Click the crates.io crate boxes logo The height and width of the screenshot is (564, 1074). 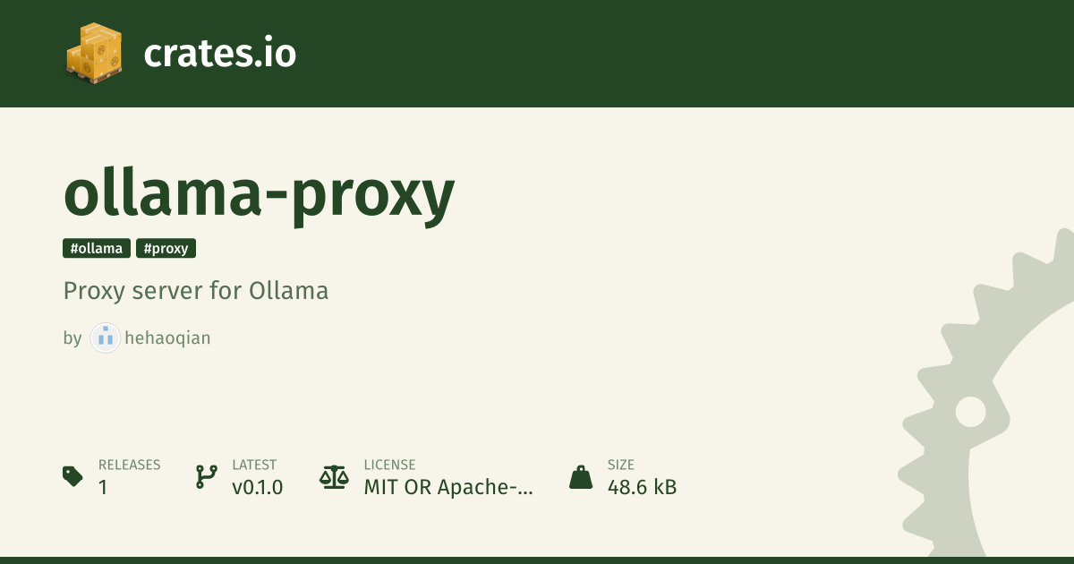point(94,54)
